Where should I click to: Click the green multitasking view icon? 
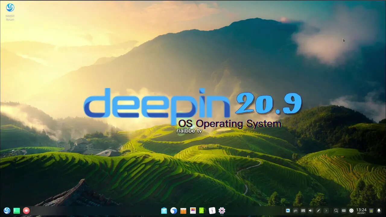click(17, 211)
